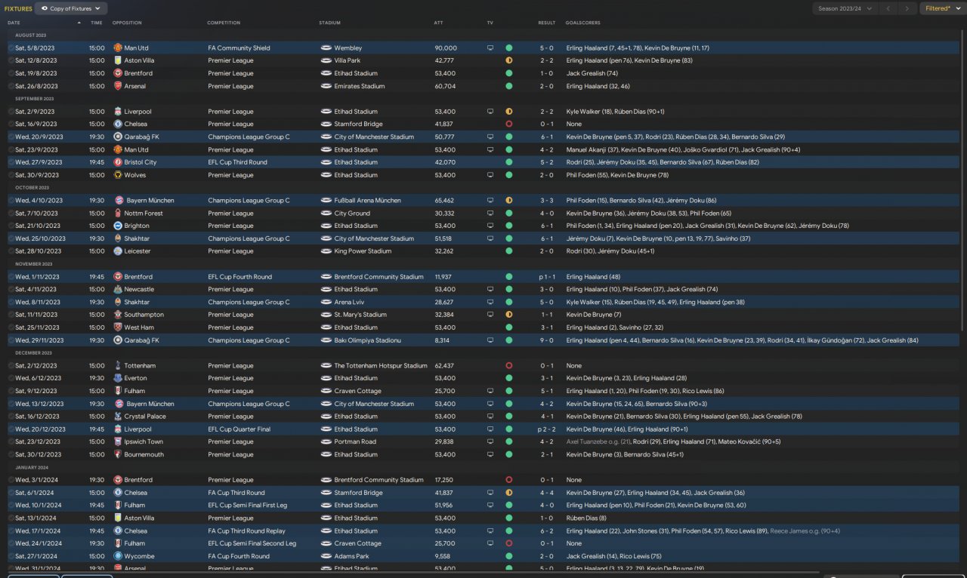
Task: Sort by the Competition column header
Action: click(x=224, y=23)
